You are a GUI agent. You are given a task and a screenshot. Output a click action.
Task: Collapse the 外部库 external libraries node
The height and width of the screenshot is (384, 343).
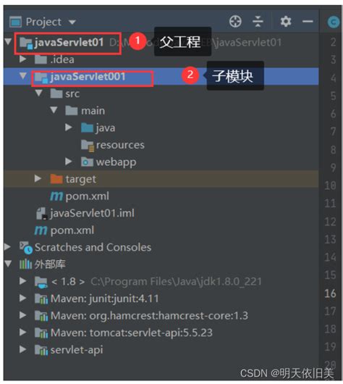pos(8,264)
